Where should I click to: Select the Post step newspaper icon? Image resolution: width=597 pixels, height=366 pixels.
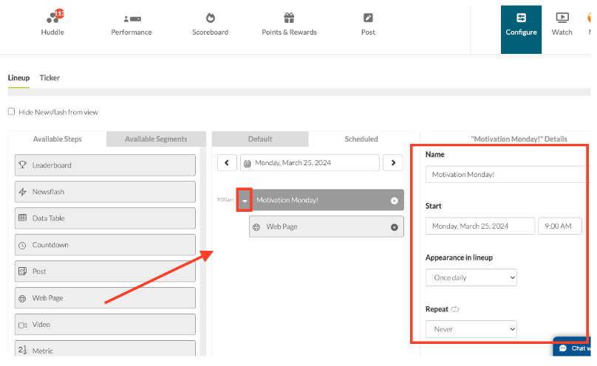pyautogui.click(x=22, y=271)
